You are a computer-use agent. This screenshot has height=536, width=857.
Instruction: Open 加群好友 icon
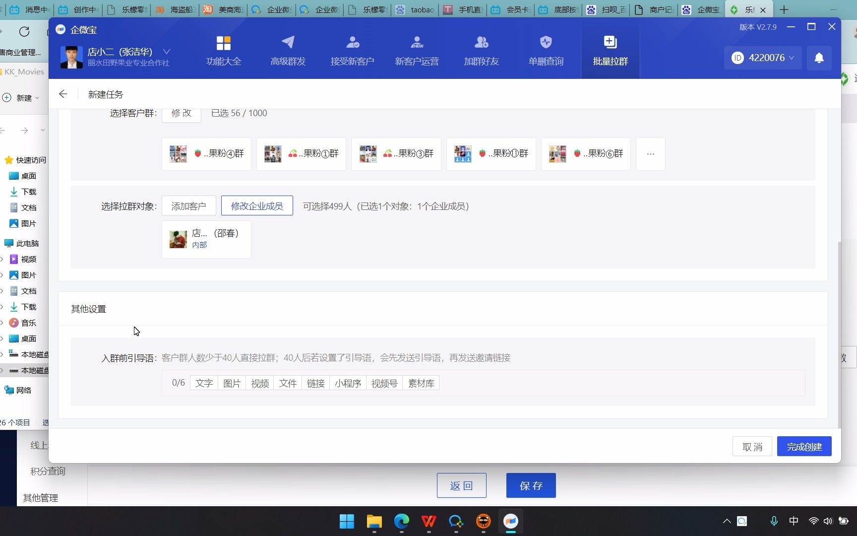pos(481,43)
